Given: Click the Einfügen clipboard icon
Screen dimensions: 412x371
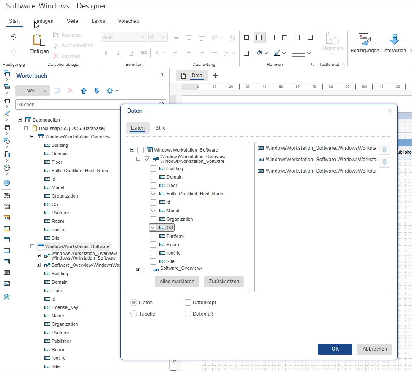Looking at the screenshot, I should pyautogui.click(x=39, y=40).
